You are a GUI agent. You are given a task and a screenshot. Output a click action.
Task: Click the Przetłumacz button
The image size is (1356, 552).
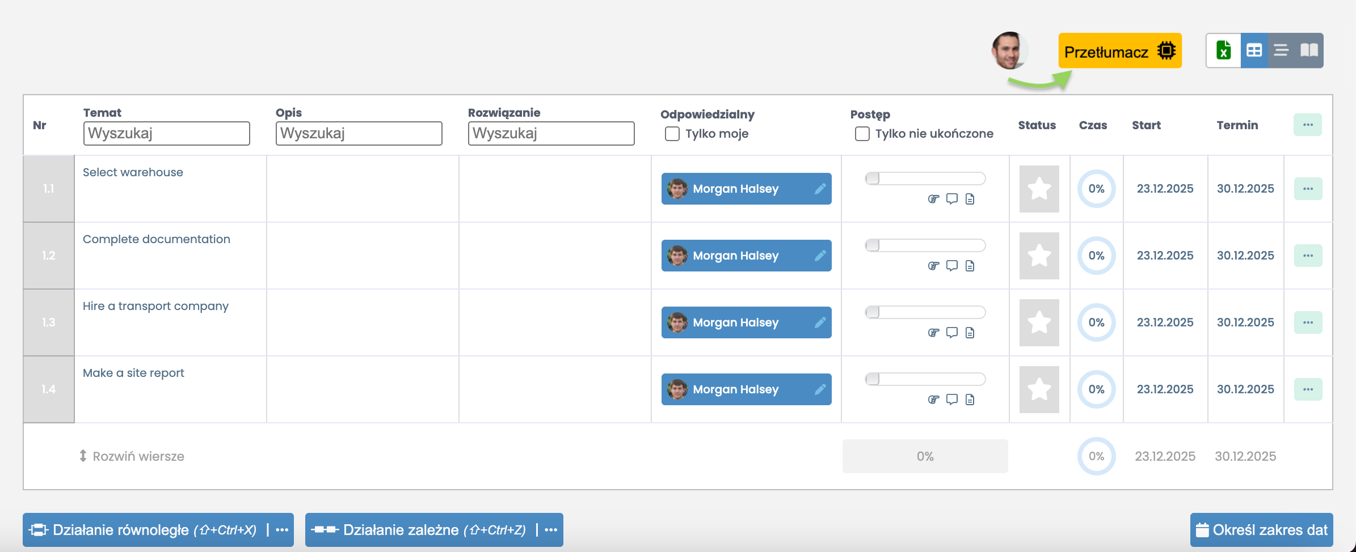(1119, 51)
